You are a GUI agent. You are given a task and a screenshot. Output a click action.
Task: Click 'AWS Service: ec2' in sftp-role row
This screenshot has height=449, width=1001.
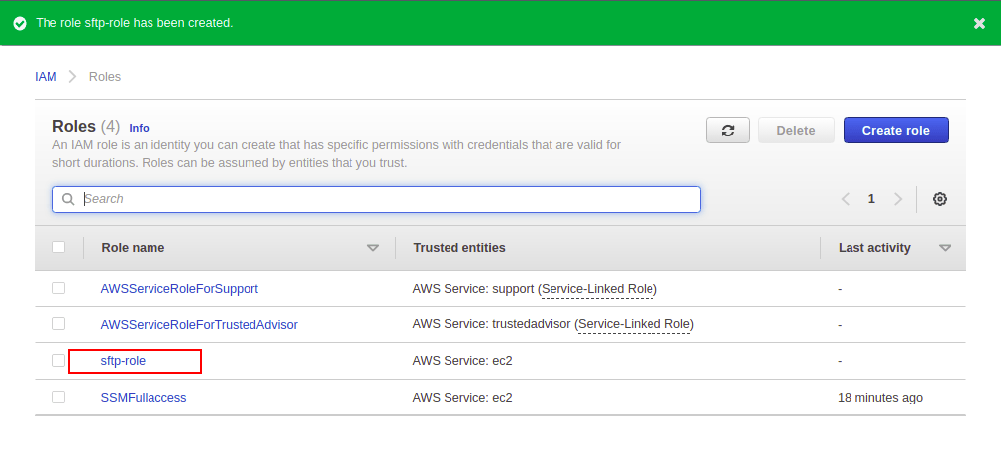tap(462, 361)
